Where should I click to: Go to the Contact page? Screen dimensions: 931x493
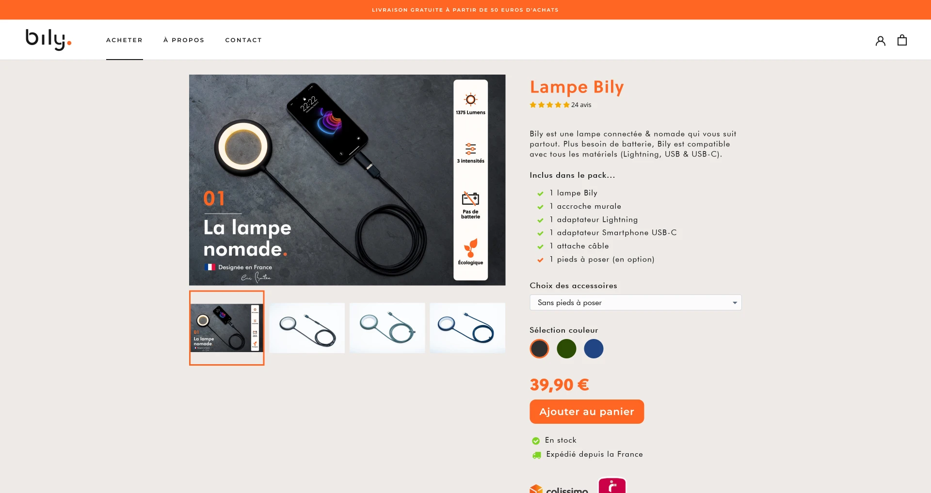pyautogui.click(x=243, y=40)
